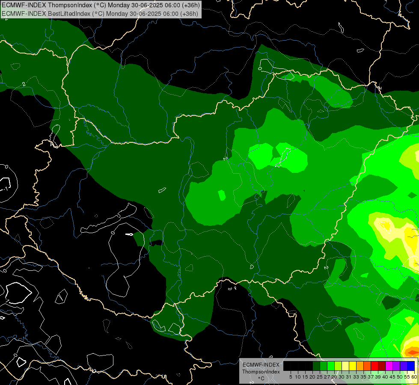Screen dimensions: 419x385
Task: Select the dark green 20–25 legend swatch
Action: (x=316, y=366)
